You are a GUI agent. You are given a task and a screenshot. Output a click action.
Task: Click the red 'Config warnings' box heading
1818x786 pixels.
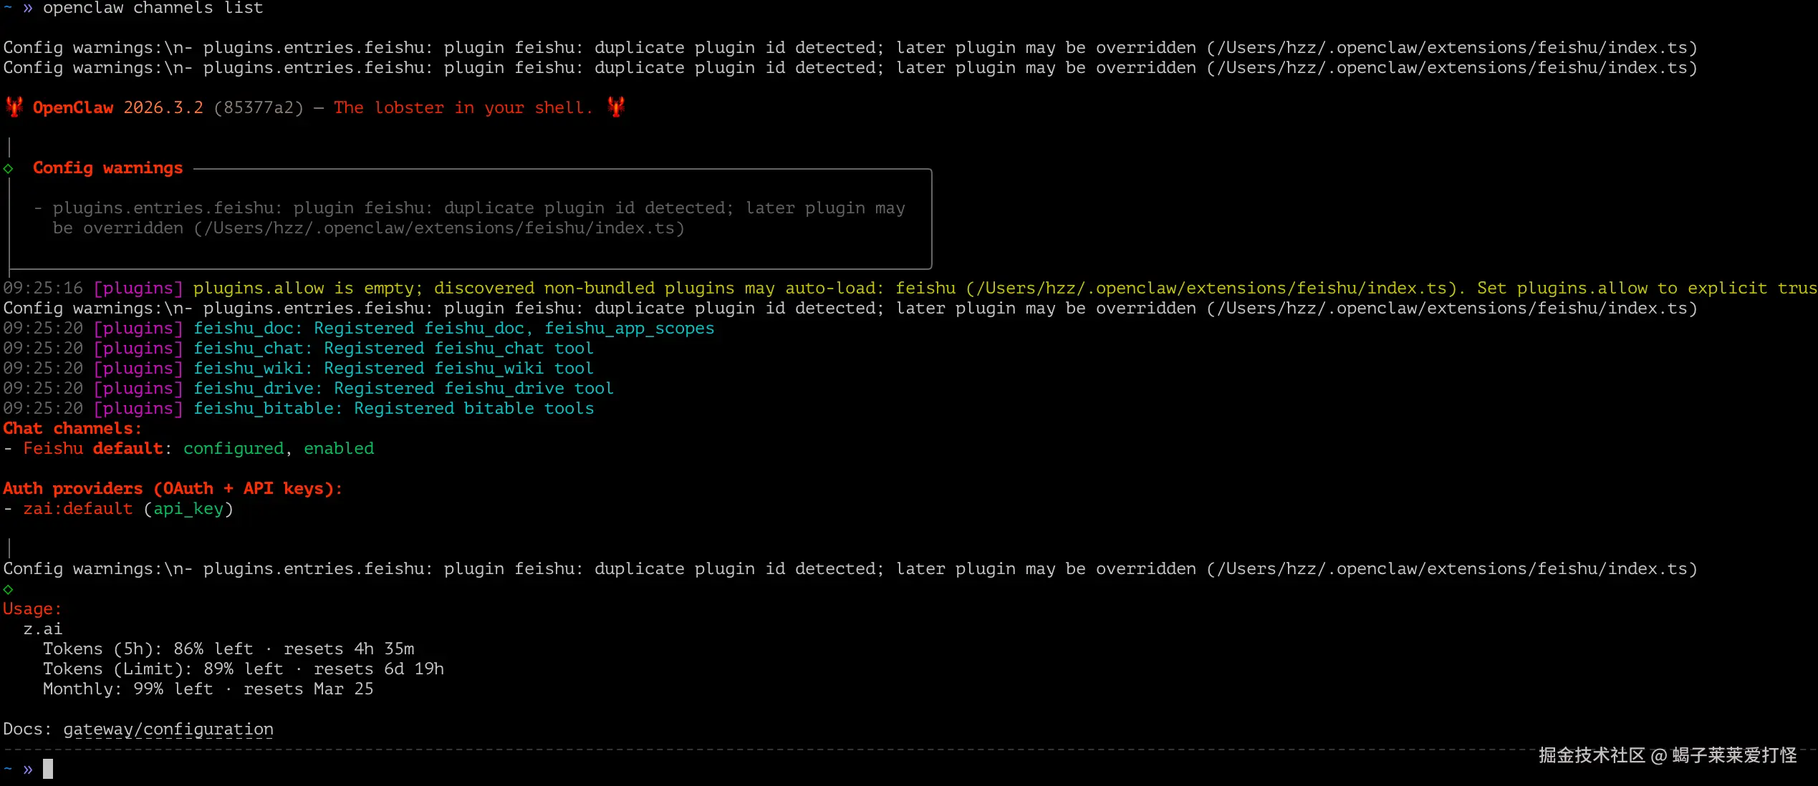click(108, 168)
